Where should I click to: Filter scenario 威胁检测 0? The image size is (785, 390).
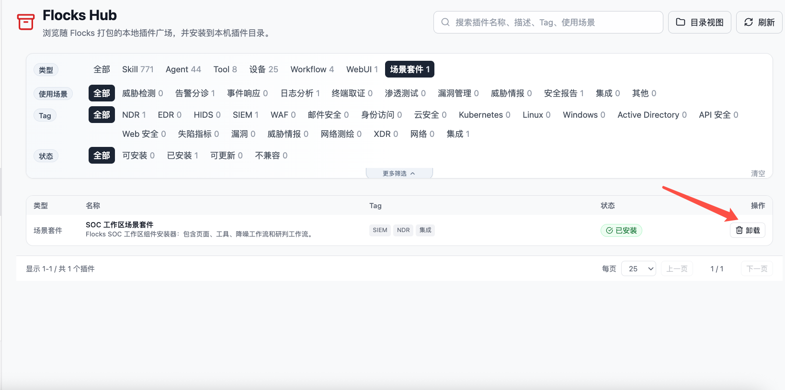coord(143,93)
